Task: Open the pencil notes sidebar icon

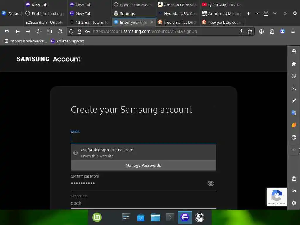Action: (x=294, y=101)
